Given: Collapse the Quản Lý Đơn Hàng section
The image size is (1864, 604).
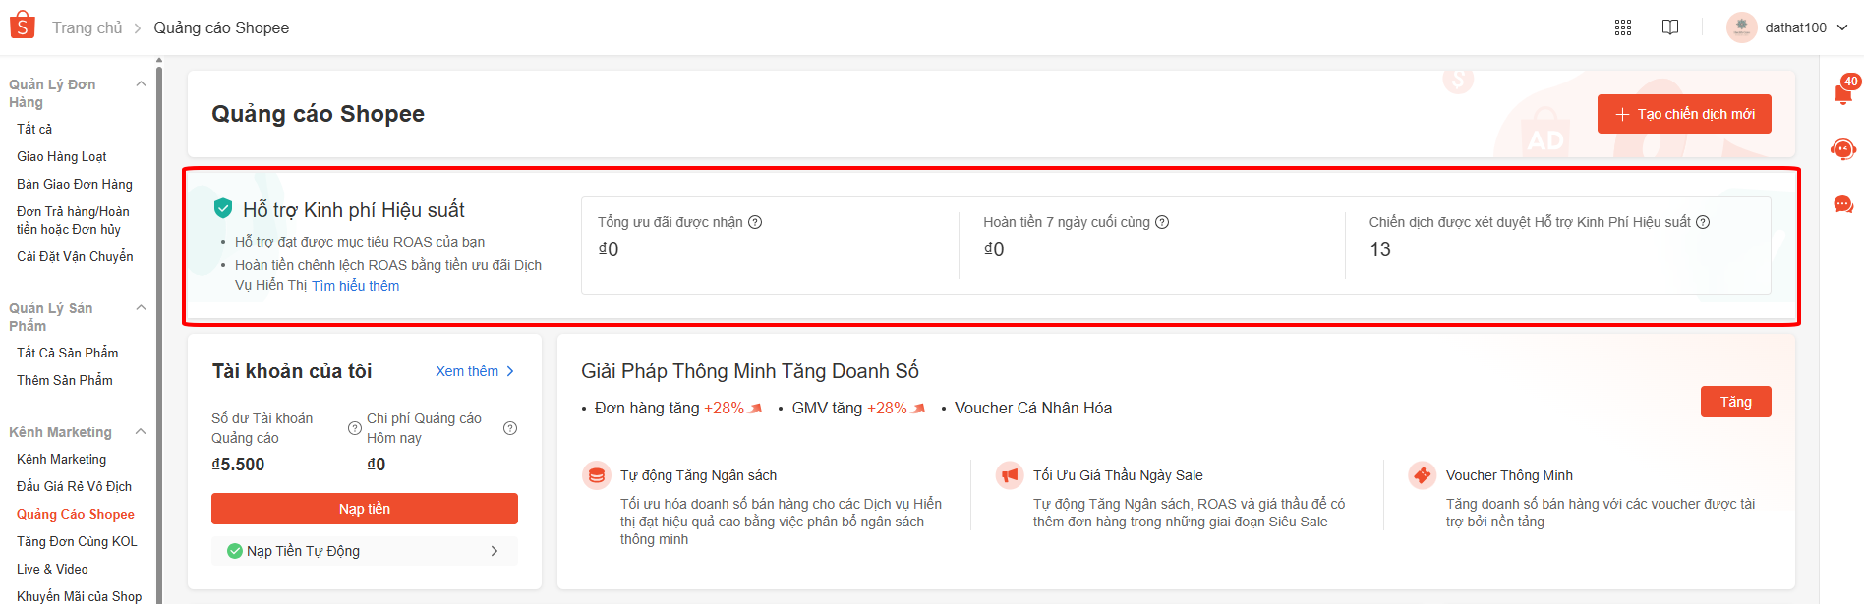Looking at the screenshot, I should [141, 84].
